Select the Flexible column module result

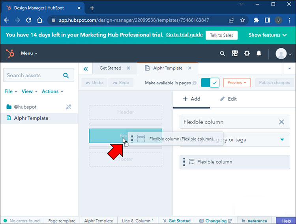[x=235, y=162]
